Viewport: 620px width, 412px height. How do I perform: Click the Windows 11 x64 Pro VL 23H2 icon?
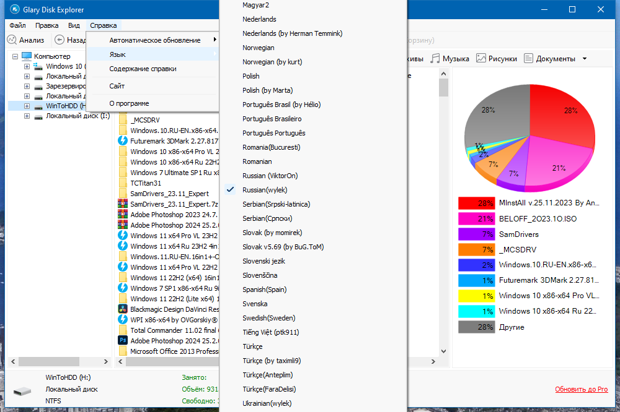click(x=123, y=236)
